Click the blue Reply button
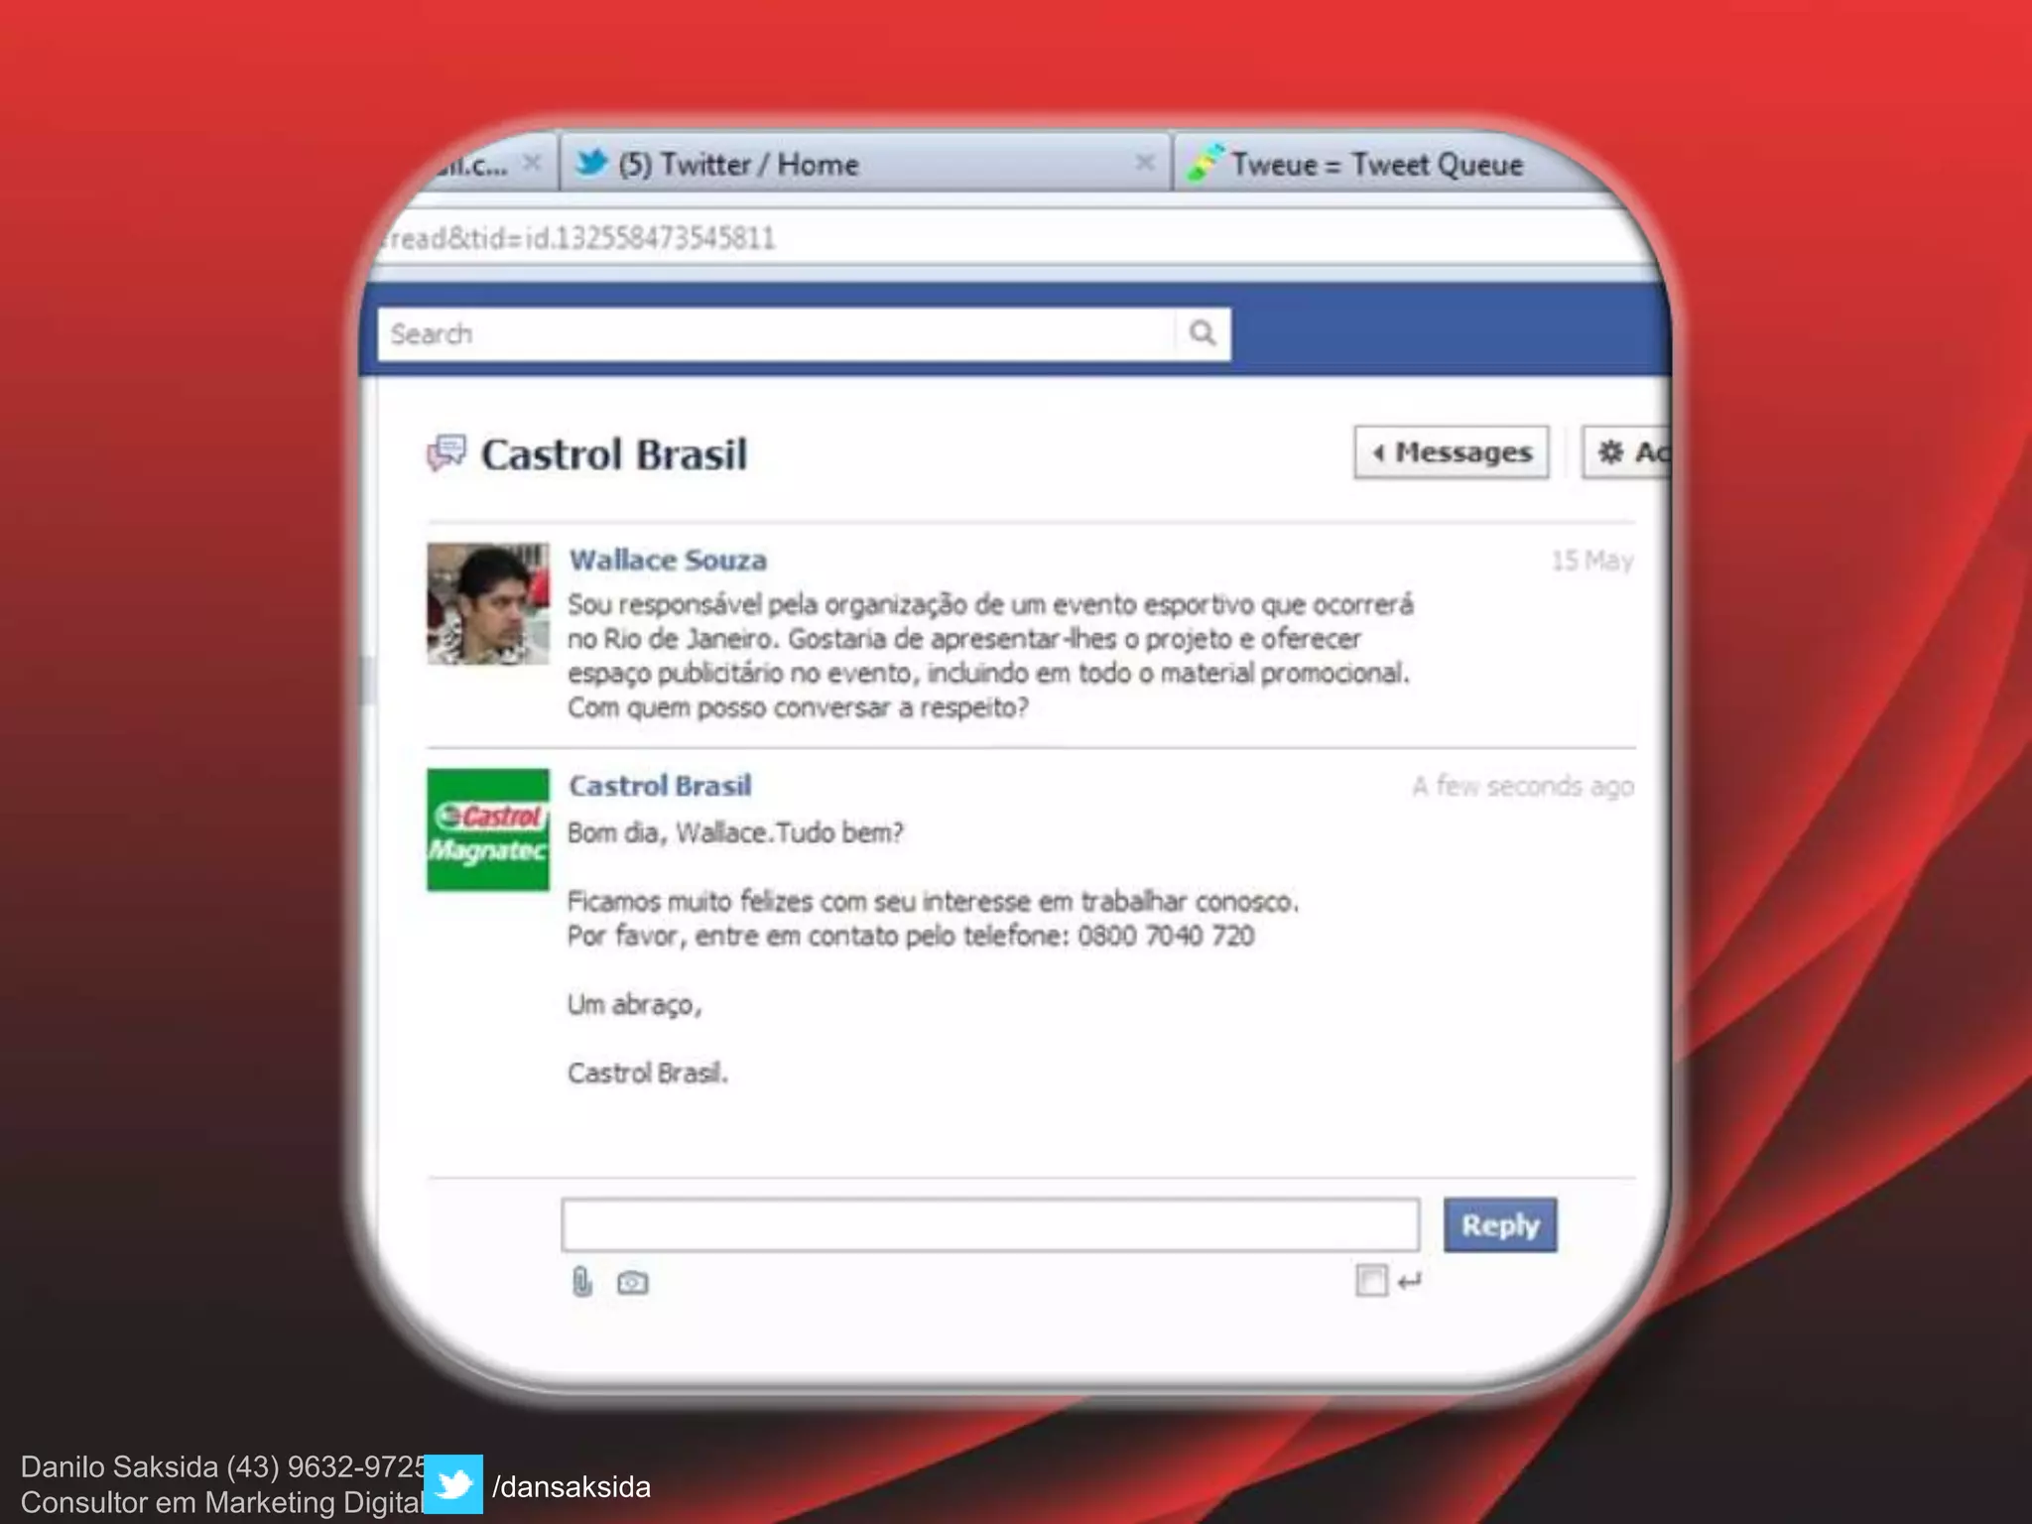This screenshot has height=1524, width=2032. click(1499, 1225)
